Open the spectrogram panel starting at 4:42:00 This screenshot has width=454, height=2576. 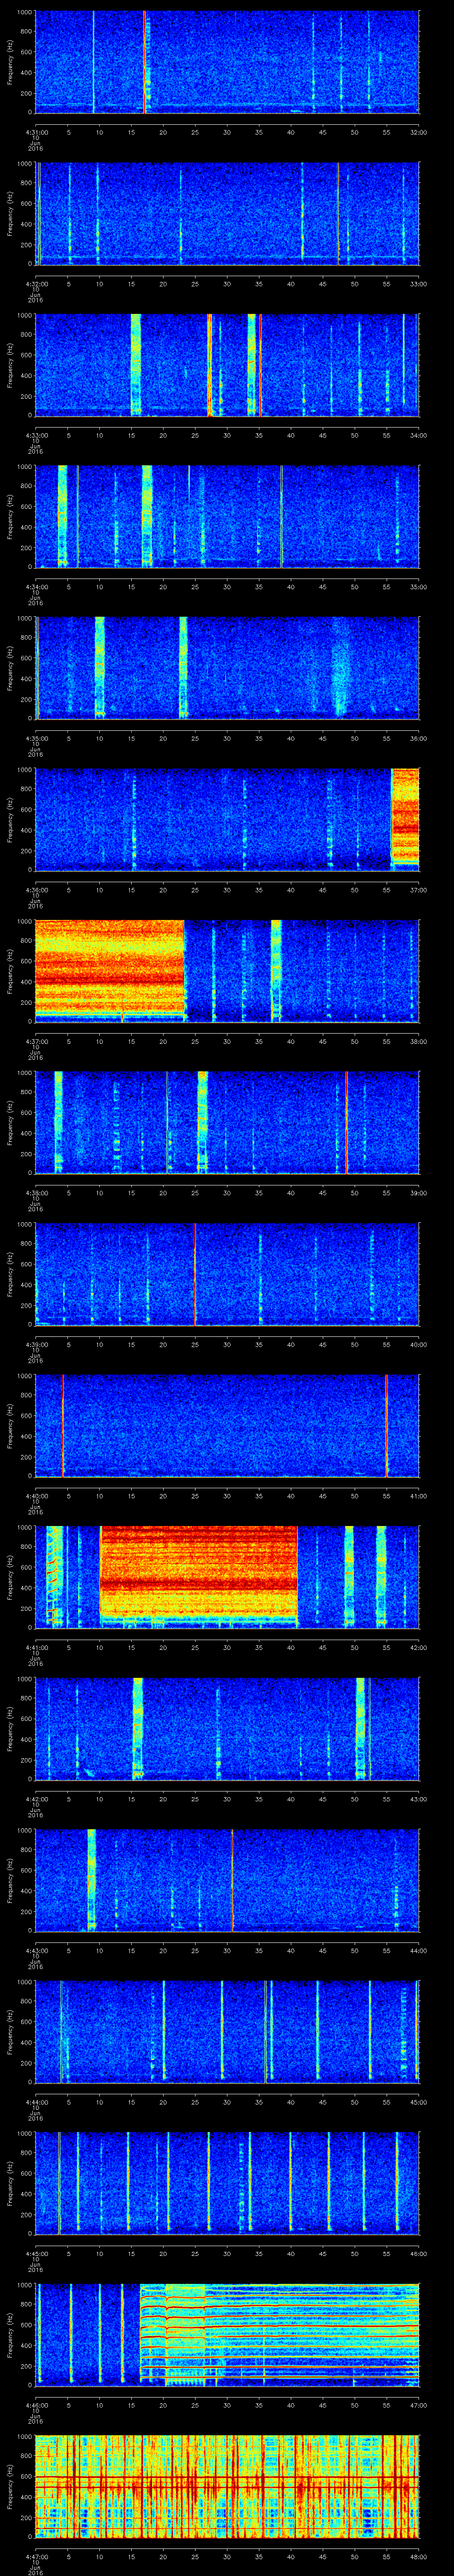tap(227, 1728)
